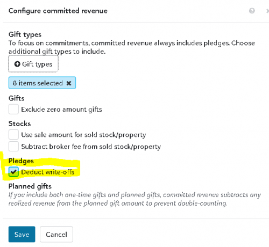Click the 8 items selected tag
269x247 pixels.
coord(42,83)
